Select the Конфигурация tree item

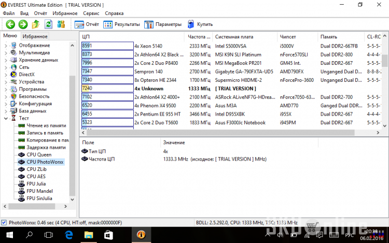coord(35,104)
